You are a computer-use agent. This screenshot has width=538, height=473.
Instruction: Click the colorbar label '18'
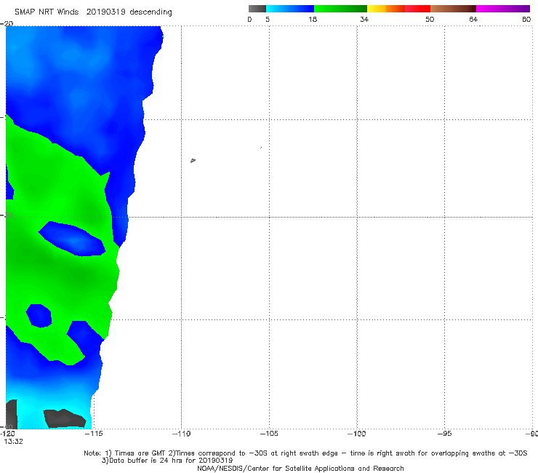coord(313,19)
